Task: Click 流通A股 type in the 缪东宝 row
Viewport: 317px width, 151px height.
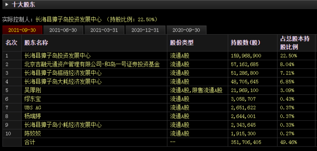Action: point(180,99)
